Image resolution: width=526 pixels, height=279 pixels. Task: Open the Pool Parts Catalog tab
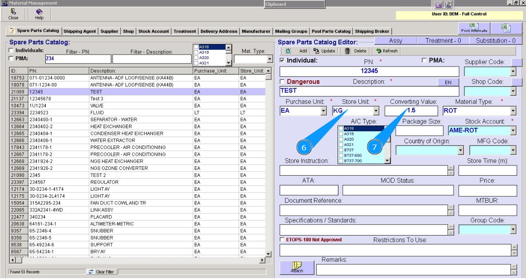coord(331,31)
